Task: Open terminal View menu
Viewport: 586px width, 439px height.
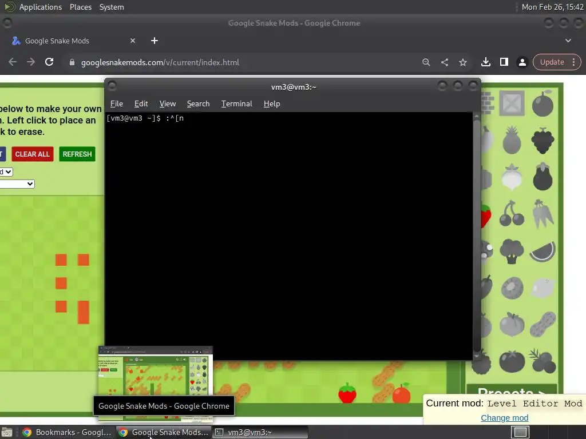Action: [x=168, y=104]
